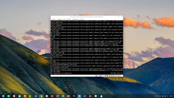This screenshot has width=174, height=98.
Task: Click the battery icon in the system tray
Action: pos(163,96)
